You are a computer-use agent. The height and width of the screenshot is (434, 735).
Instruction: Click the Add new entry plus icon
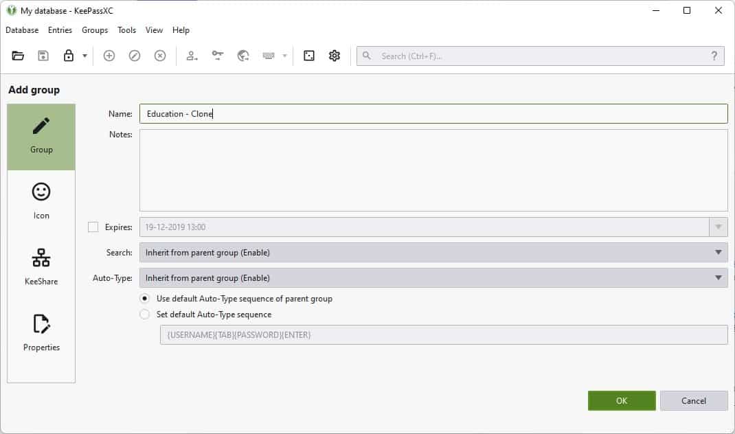(x=109, y=56)
